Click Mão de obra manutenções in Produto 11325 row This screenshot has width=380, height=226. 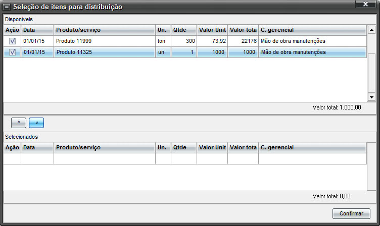pos(312,52)
